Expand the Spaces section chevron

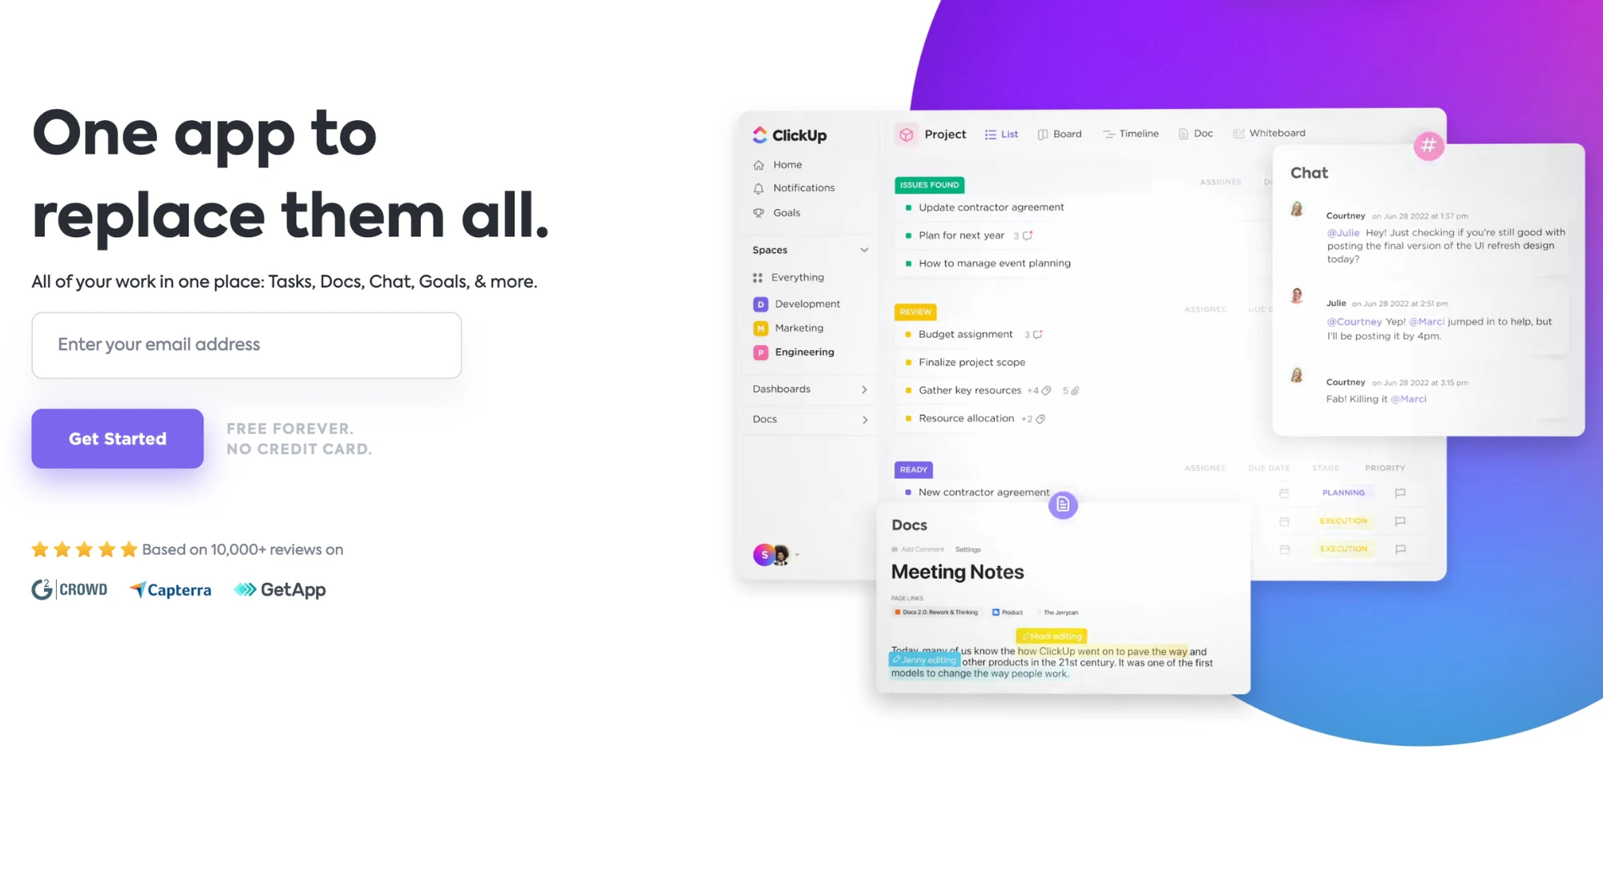point(863,250)
